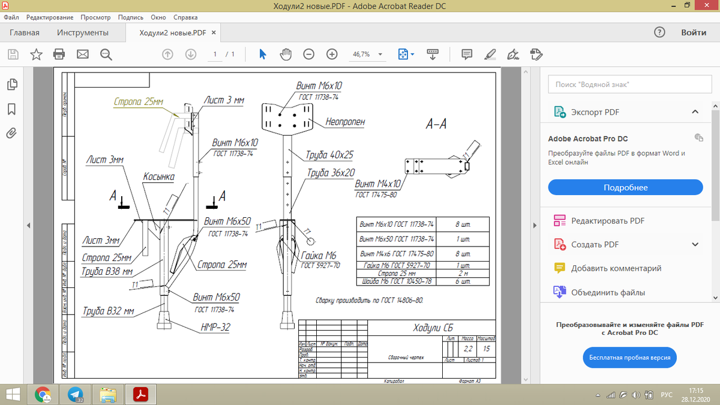Go to previous page arrow
The height and width of the screenshot is (405, 720).
pyautogui.click(x=167, y=55)
